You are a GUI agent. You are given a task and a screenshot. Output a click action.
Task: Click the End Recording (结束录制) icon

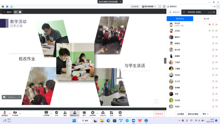click(x=93, y=113)
